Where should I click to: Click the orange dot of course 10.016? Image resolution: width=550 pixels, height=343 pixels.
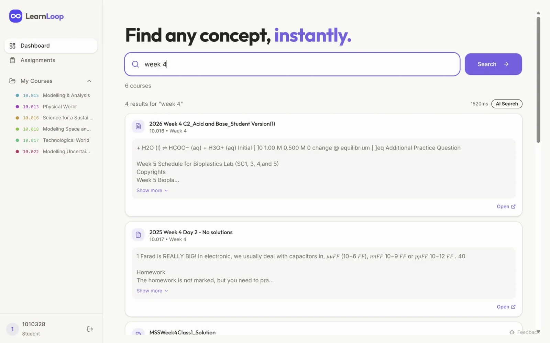click(x=17, y=118)
